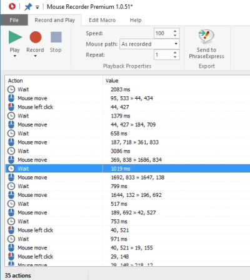Select mouse icon of move 189, 692 row
250x280 pixels.
point(11,212)
